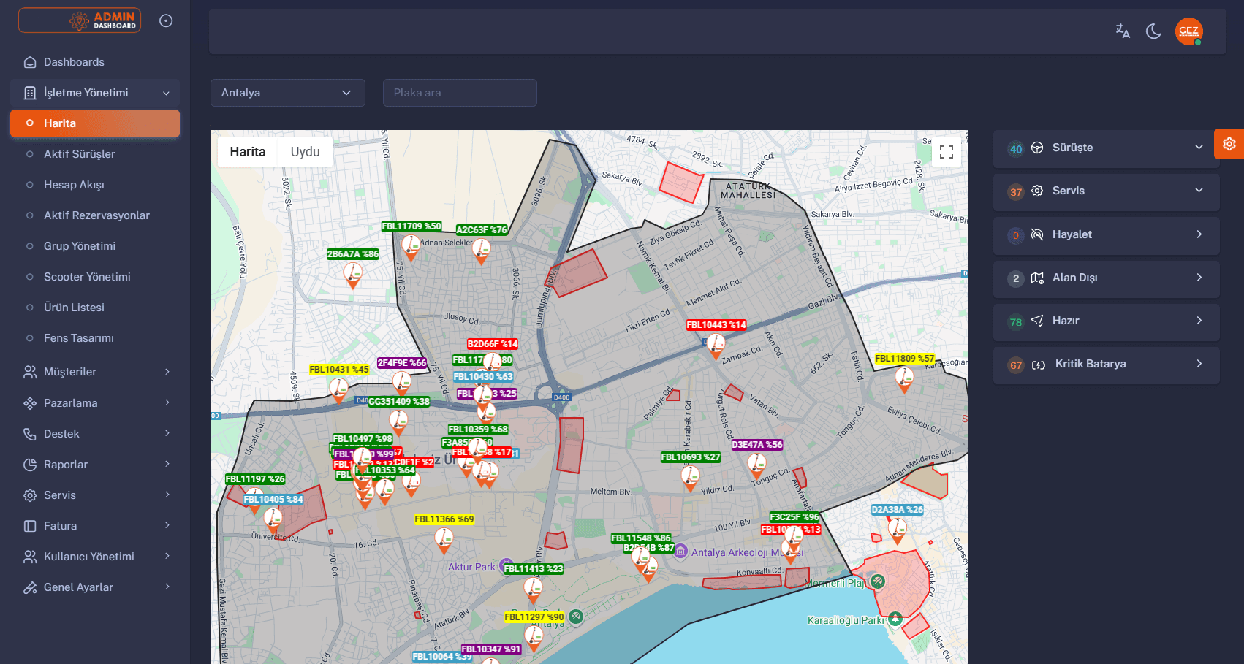The height and width of the screenshot is (664, 1244).
Task: Open the Kritik Batarya list
Action: (x=1106, y=364)
